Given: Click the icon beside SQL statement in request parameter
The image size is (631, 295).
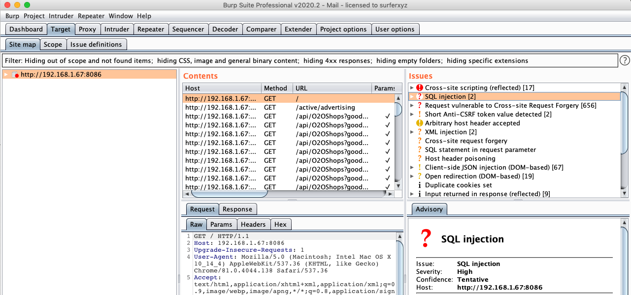Looking at the screenshot, I should pos(420,149).
